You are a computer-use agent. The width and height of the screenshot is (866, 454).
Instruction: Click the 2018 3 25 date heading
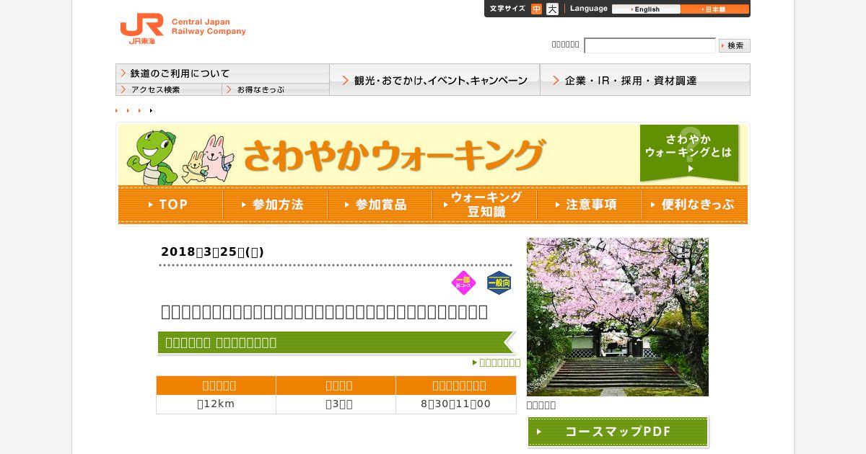[212, 252]
